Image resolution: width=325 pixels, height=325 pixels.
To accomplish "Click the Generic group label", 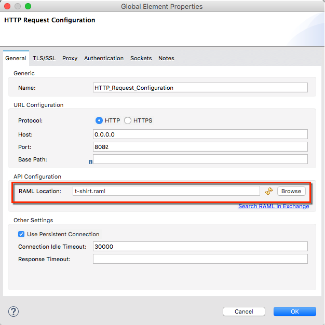I will pos(24,73).
